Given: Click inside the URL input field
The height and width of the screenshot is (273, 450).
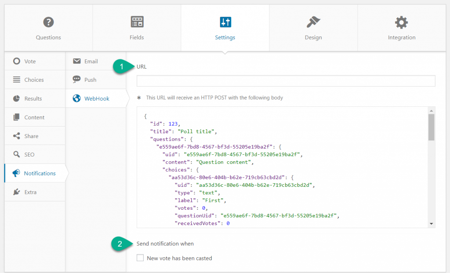Looking at the screenshot, I should pos(286,81).
